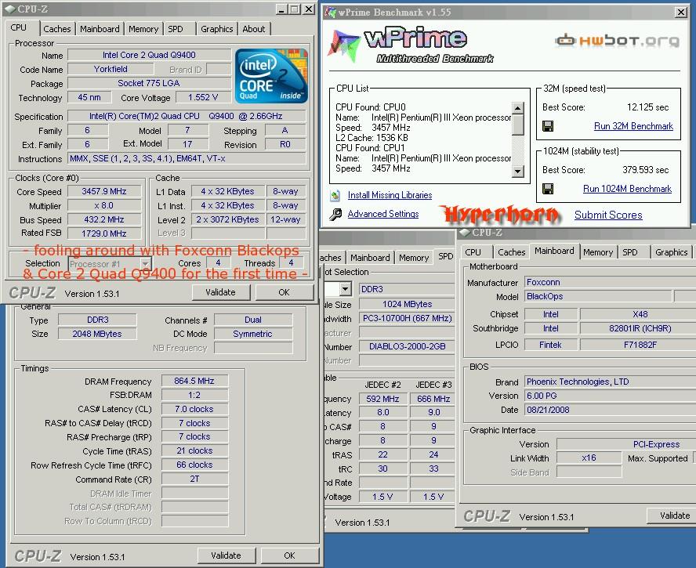Switch to the Caches tab in top CPU-Z
This screenshot has width=696, height=568.
[x=57, y=29]
